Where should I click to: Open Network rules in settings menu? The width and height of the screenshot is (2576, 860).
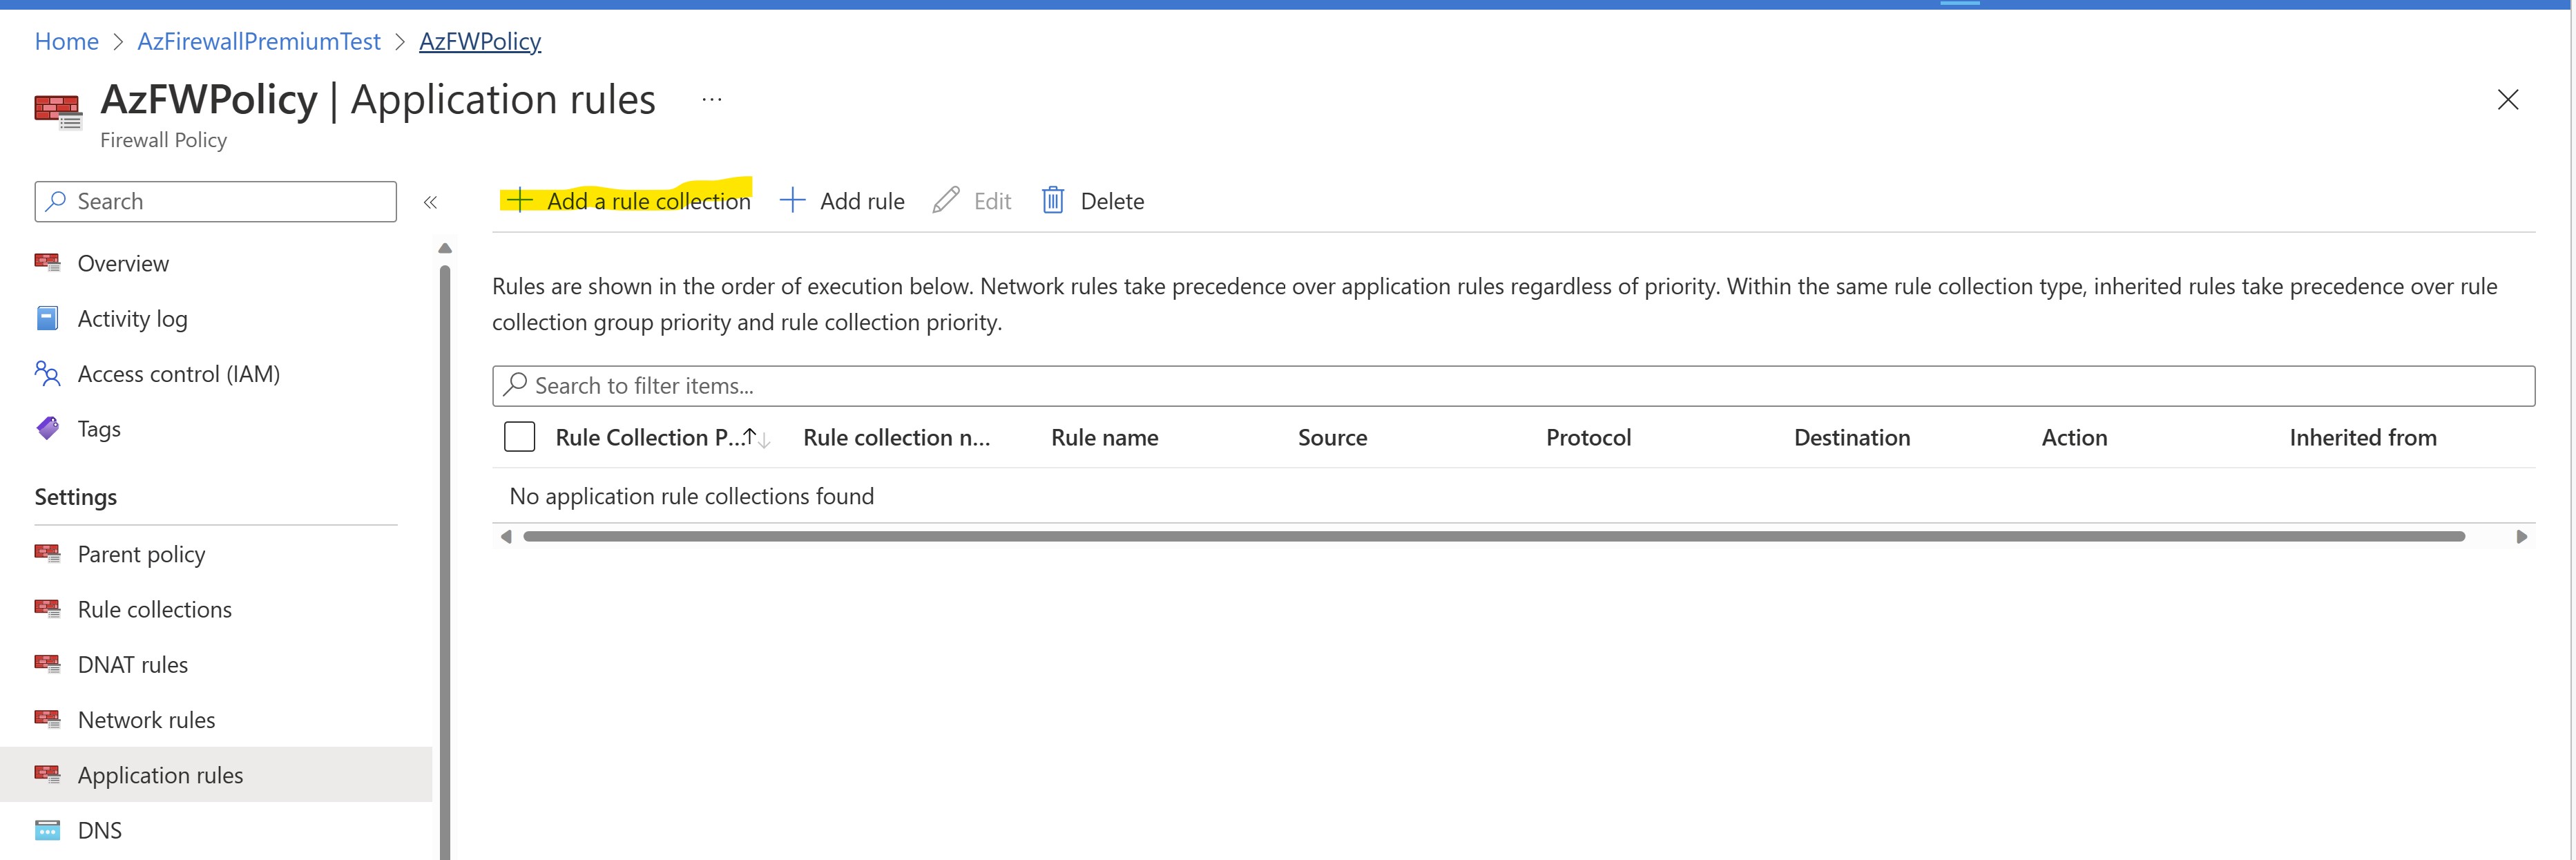(x=146, y=720)
